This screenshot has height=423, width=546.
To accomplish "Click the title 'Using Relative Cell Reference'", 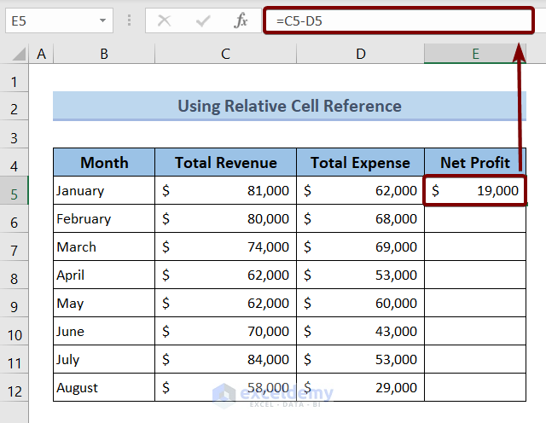I will [x=289, y=107].
